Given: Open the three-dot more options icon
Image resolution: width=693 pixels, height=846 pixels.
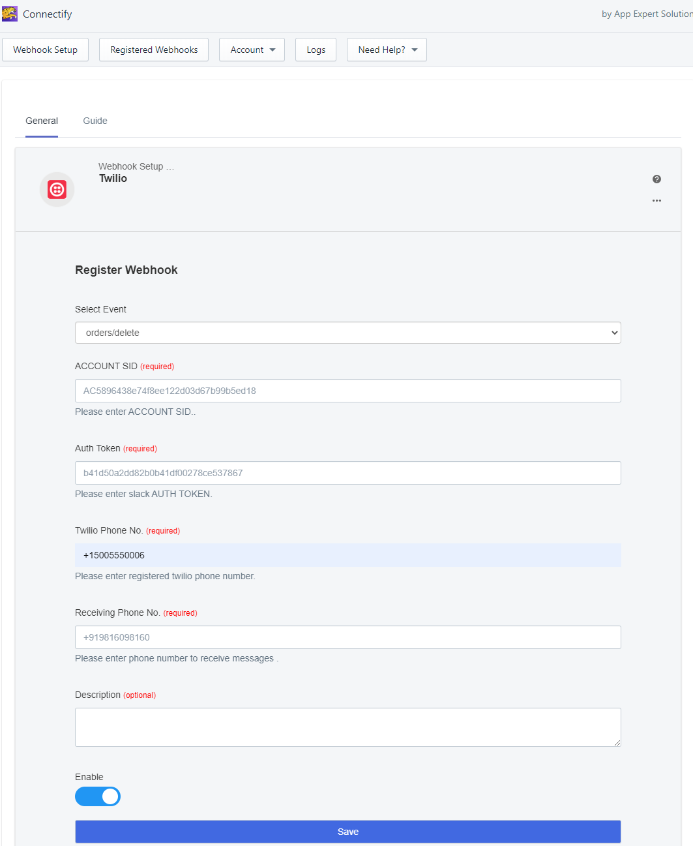Looking at the screenshot, I should [x=656, y=201].
